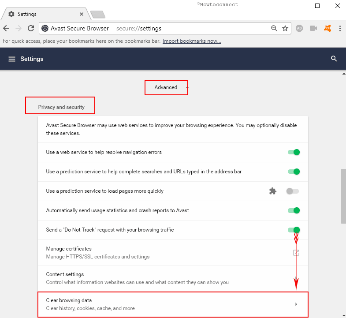Search settings with the magnifier icon
This screenshot has width=346, height=318.
click(x=334, y=59)
